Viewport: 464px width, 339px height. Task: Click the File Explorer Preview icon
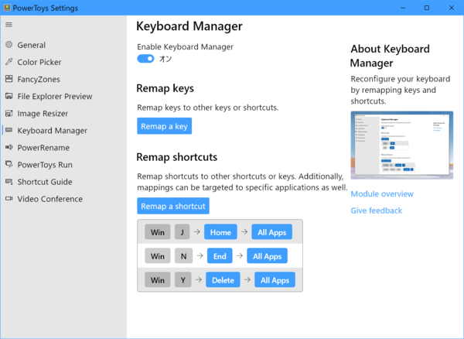pyautogui.click(x=9, y=96)
